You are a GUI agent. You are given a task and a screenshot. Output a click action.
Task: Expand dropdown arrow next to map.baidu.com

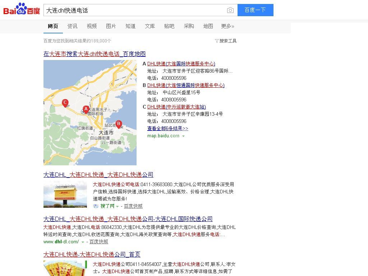click(x=183, y=136)
